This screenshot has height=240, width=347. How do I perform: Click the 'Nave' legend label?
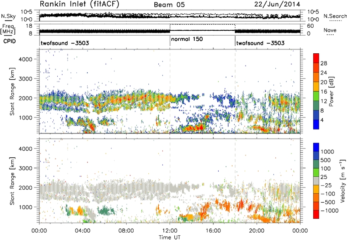[x=330, y=30]
